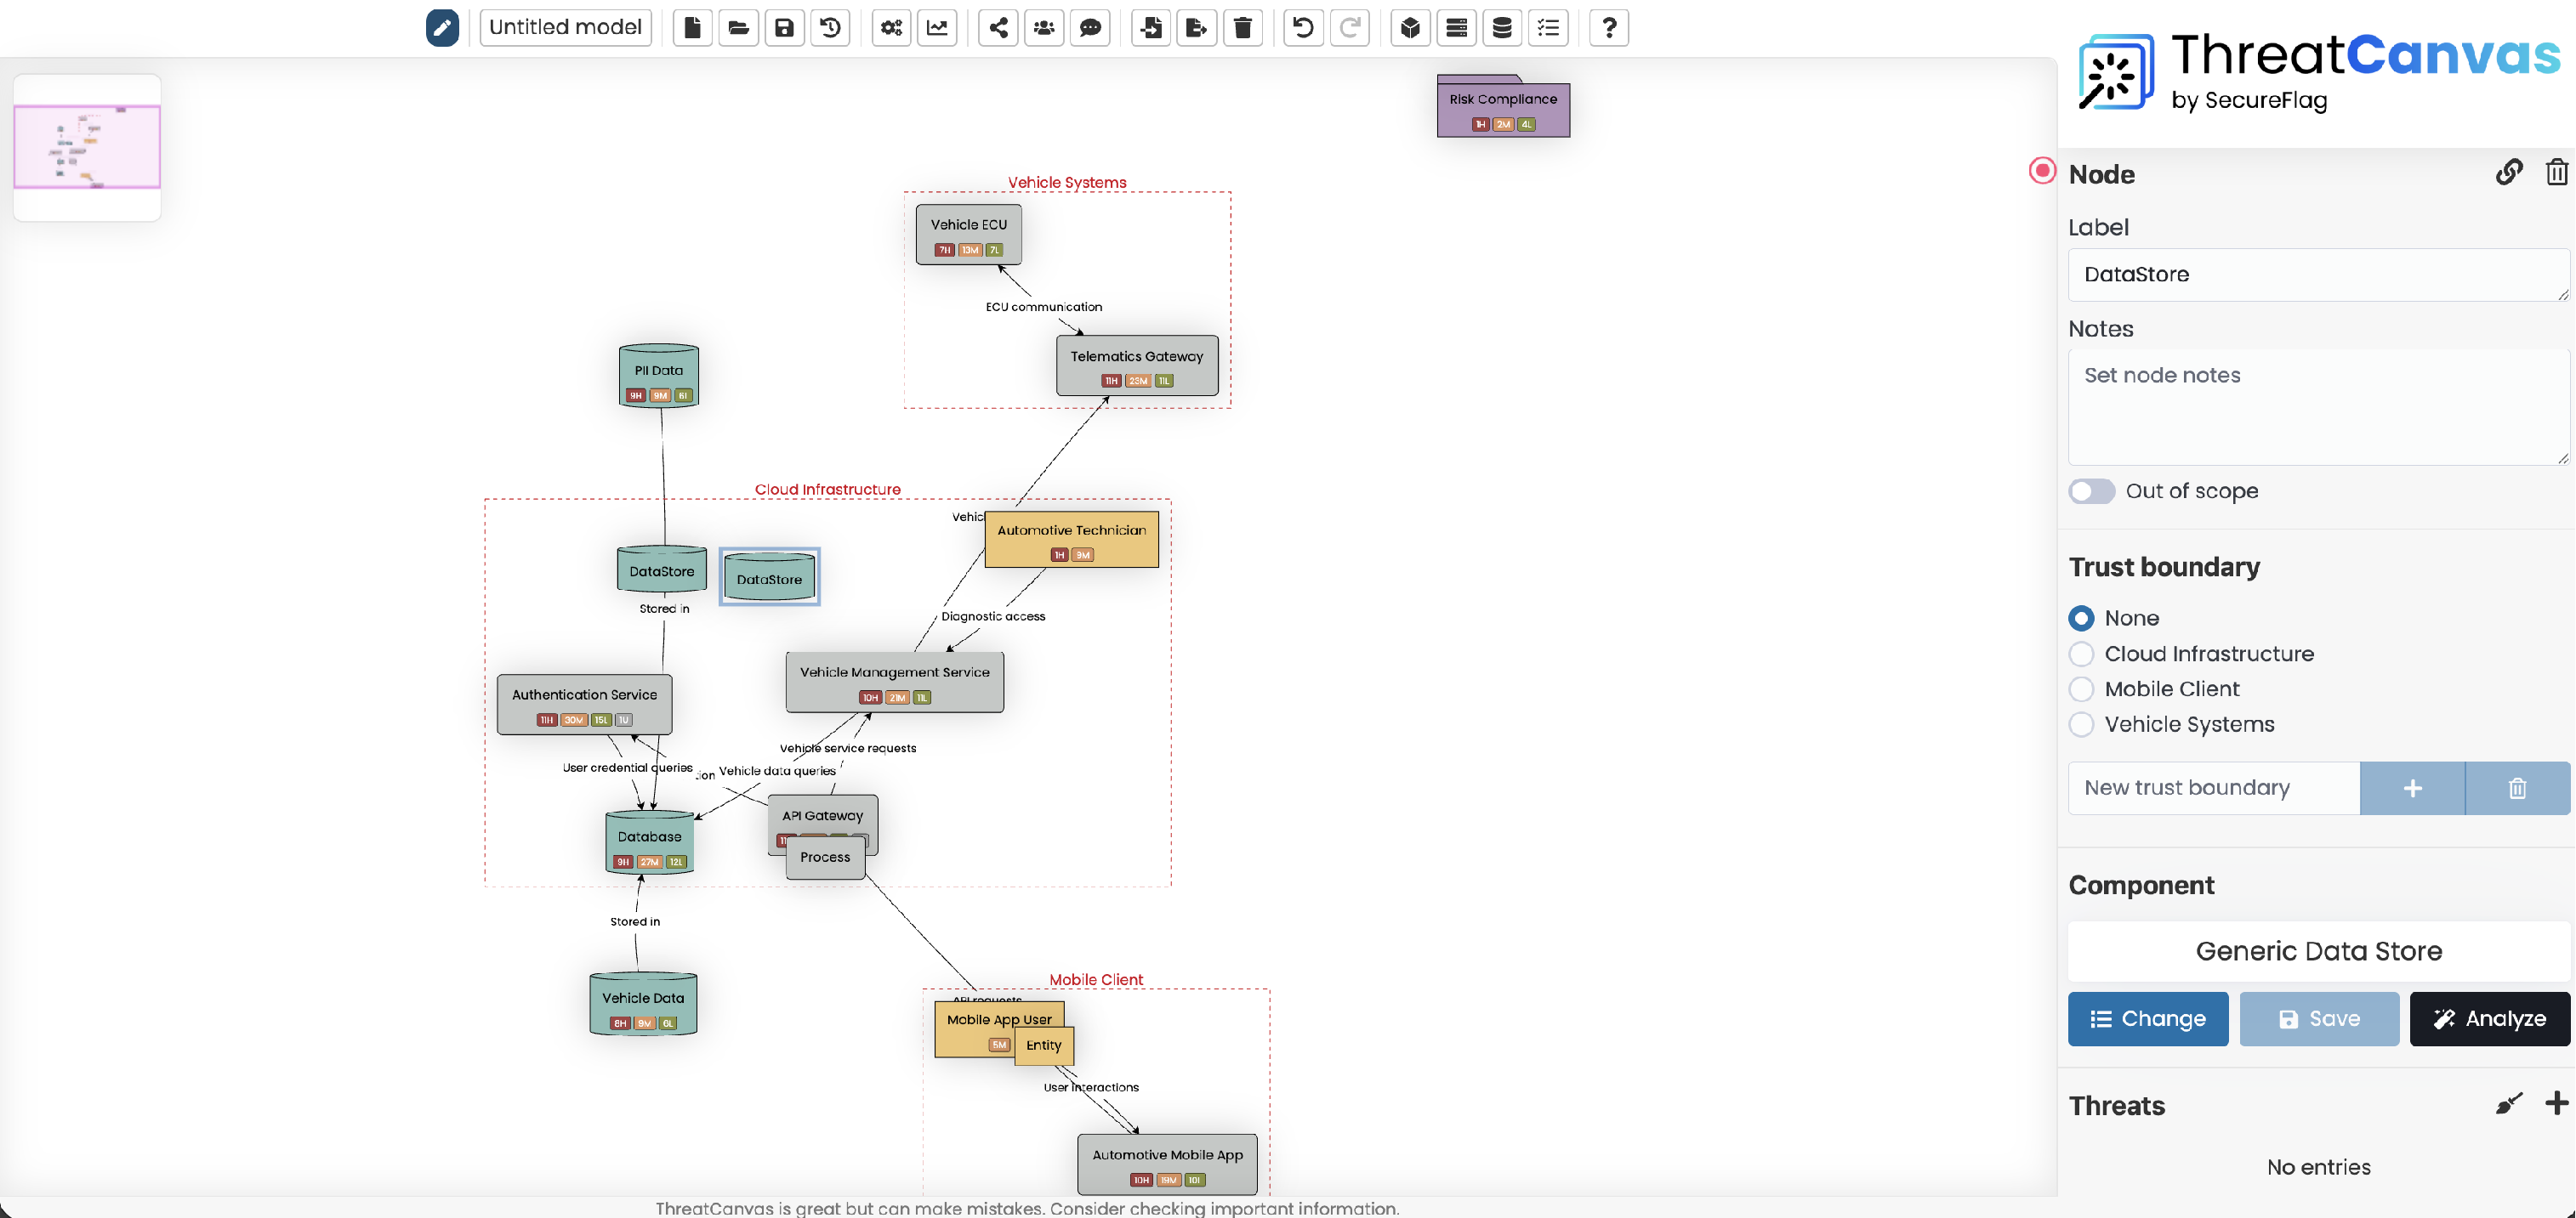
Task: Add a threat with plus icon
Action: click(2555, 1103)
